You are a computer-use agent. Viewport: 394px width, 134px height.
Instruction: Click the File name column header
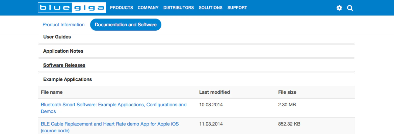coord(52,92)
